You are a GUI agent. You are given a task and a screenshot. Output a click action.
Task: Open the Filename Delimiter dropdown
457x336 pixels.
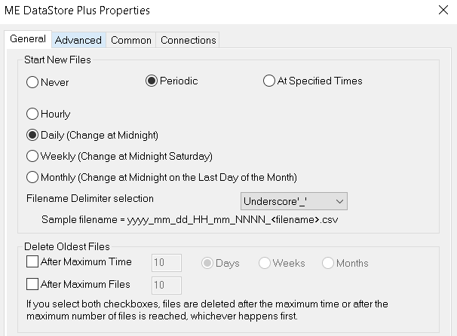pyautogui.click(x=294, y=201)
